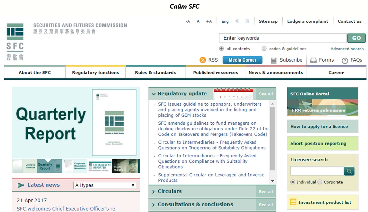Open the RSS feed icon
The image size is (368, 212).
(x=203, y=60)
